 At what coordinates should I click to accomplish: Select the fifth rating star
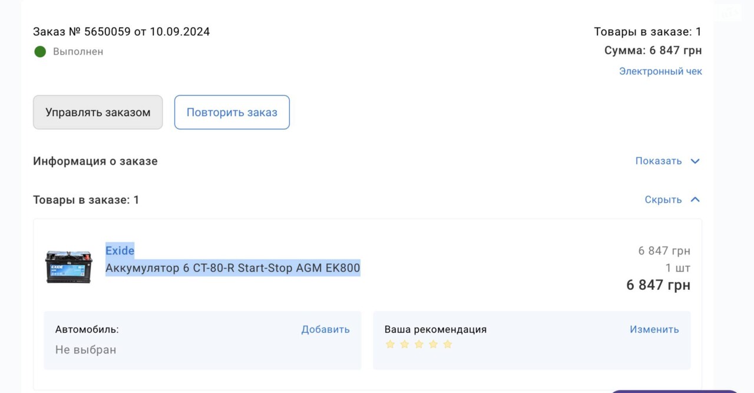(x=448, y=344)
